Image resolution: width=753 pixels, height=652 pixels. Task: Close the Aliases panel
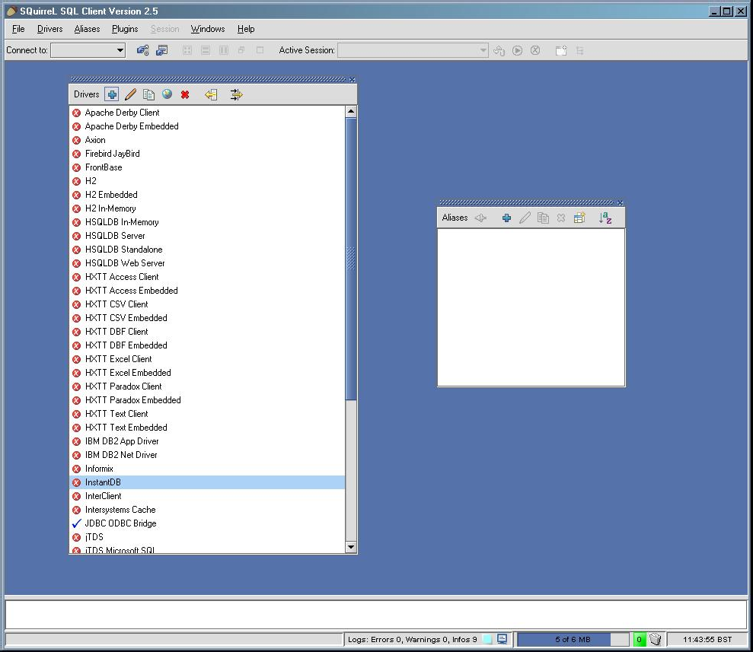pyautogui.click(x=621, y=202)
